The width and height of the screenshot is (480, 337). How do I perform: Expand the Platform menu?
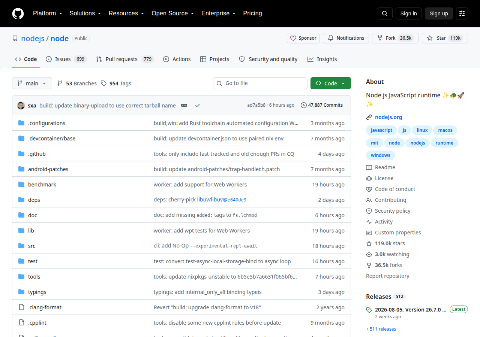pyautogui.click(x=48, y=13)
